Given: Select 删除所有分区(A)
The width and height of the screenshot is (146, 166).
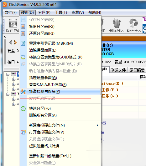Looking at the screenshot, I should [x=60, y=115].
